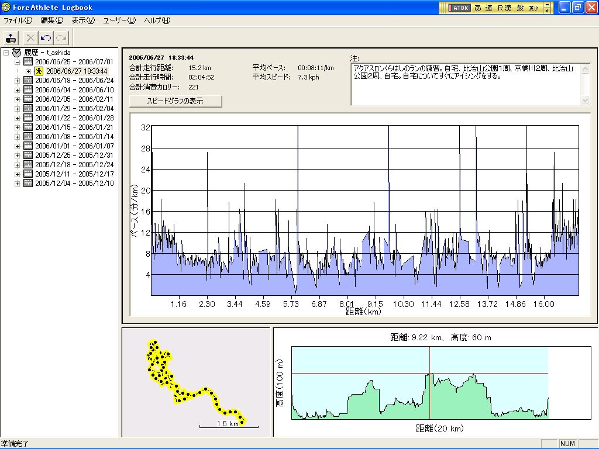The width and height of the screenshot is (599, 449).
Task: Click the 合計消費カロリー 221 value
Action: [x=193, y=87]
